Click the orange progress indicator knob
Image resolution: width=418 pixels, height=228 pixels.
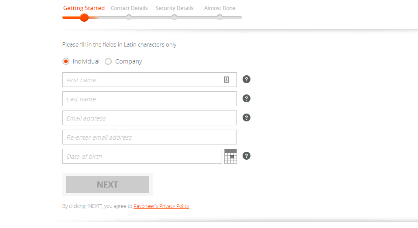(84, 17)
